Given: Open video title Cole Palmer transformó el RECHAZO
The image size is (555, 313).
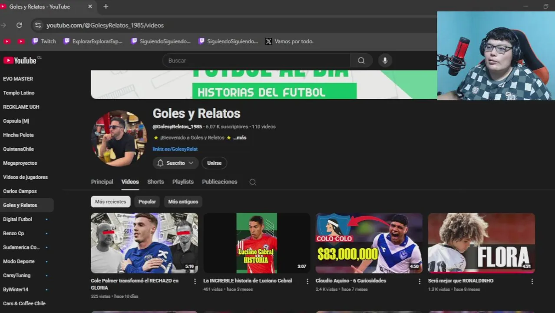Looking at the screenshot, I should tap(135, 284).
